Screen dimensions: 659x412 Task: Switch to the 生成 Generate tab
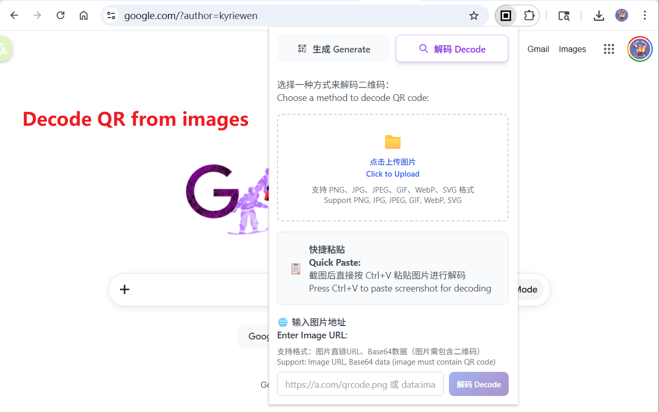334,48
